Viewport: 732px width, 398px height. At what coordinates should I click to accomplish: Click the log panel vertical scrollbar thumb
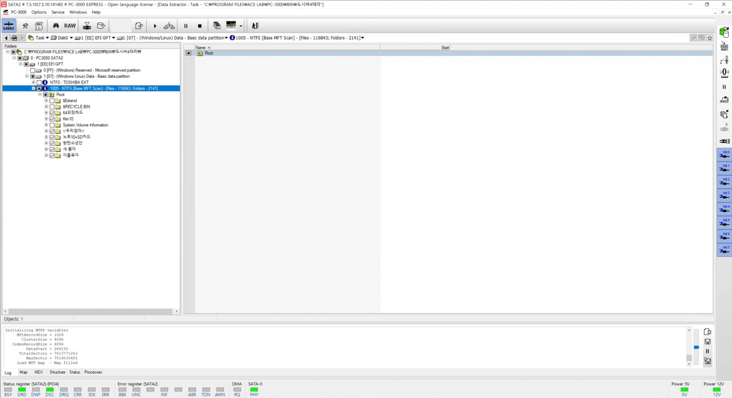pos(689,358)
